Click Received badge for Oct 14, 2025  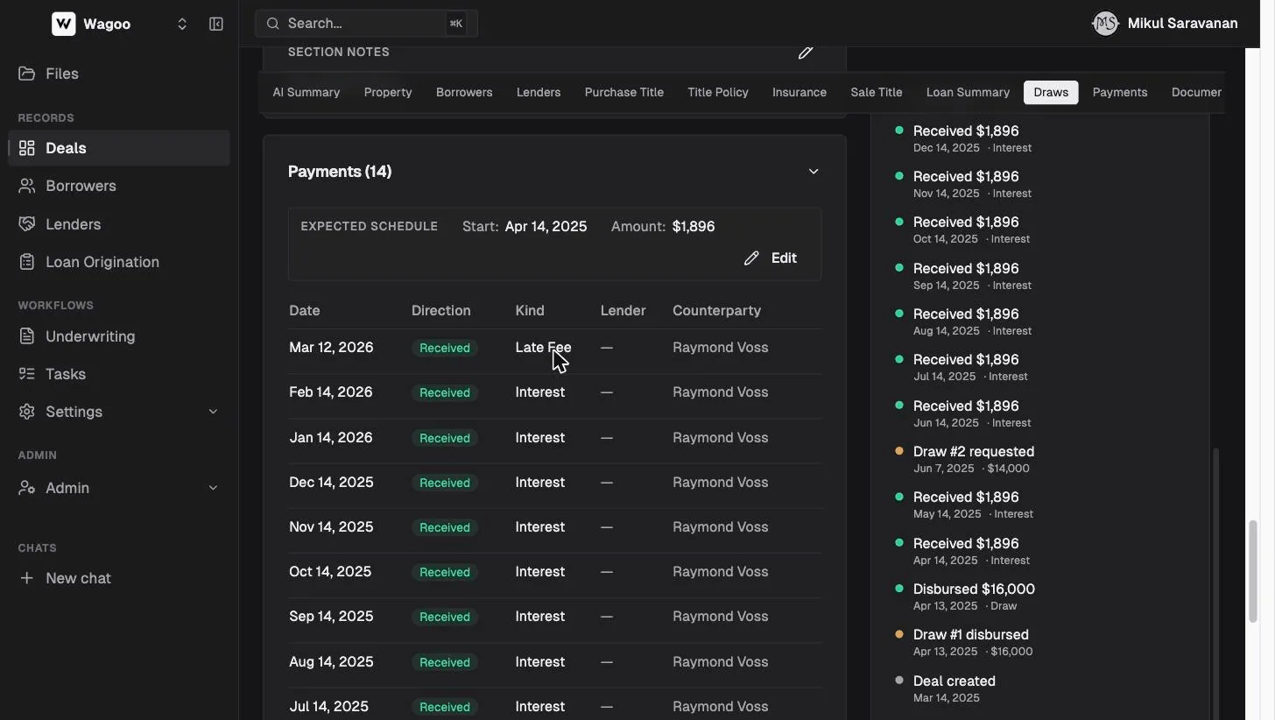[445, 572]
